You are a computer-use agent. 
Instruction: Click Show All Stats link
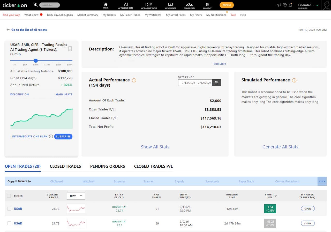tap(155, 147)
